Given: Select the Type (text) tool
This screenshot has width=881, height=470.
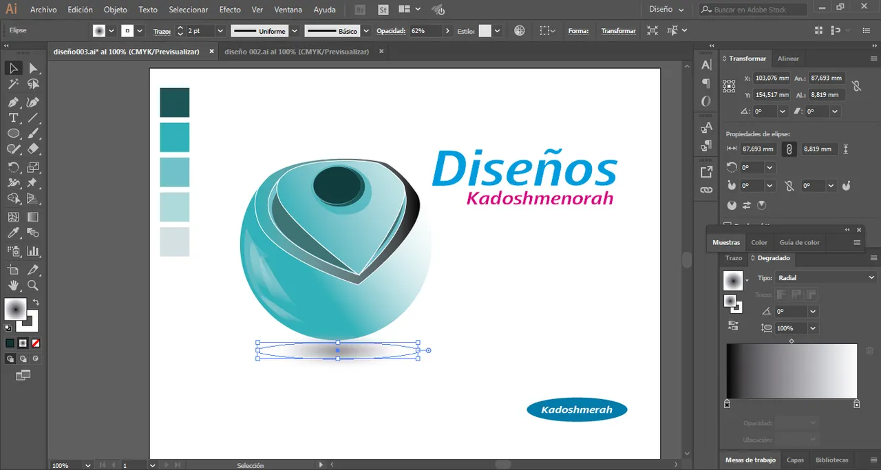Looking at the screenshot, I should 13,118.
